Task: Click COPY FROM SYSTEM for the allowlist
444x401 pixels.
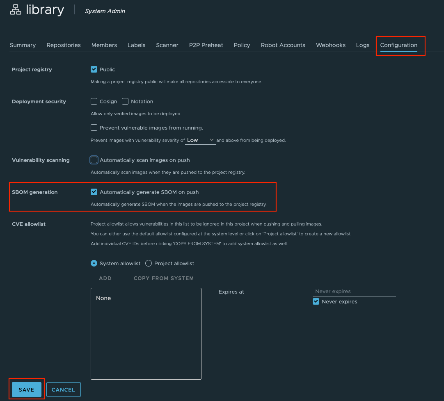Action: pos(163,278)
